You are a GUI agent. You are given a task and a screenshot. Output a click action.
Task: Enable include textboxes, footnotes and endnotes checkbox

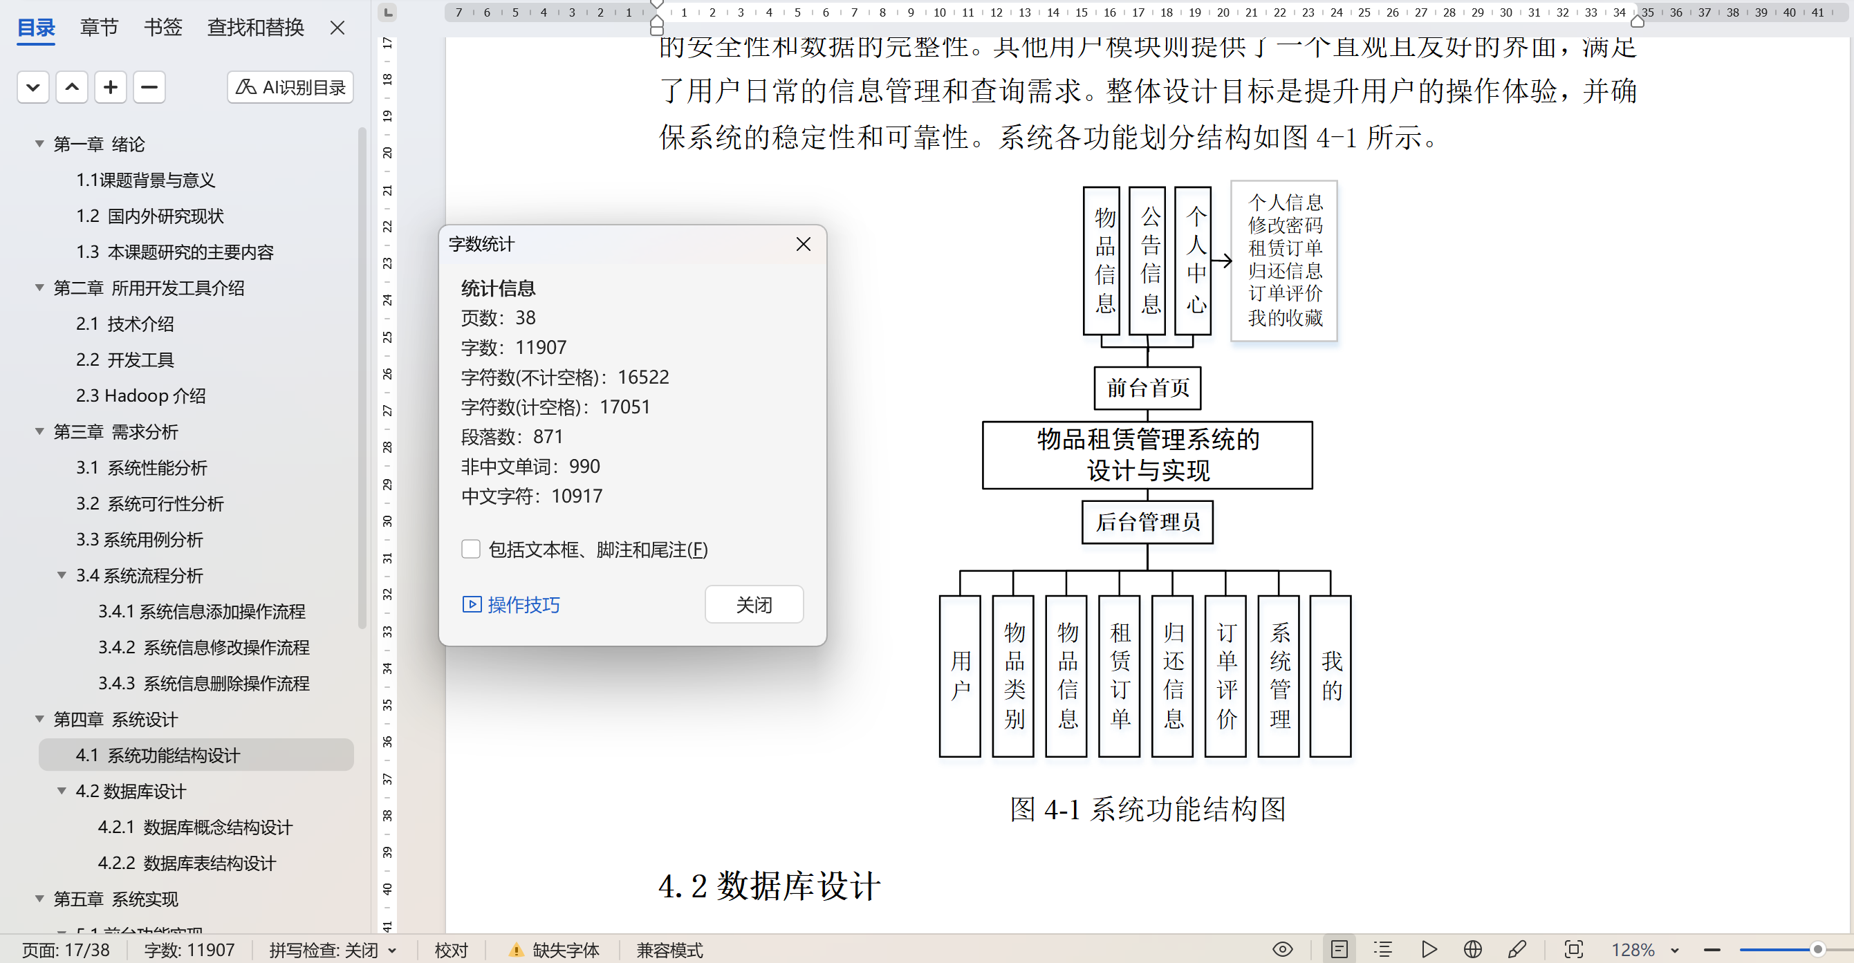[x=471, y=550]
